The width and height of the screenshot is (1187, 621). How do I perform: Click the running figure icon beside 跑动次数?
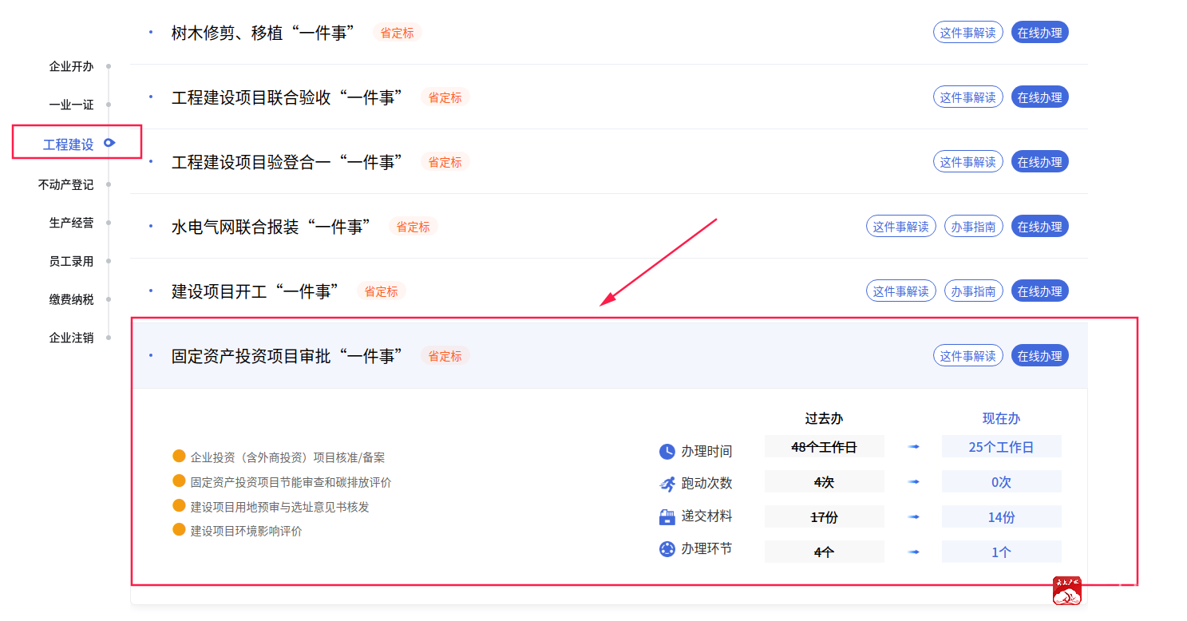pos(667,484)
